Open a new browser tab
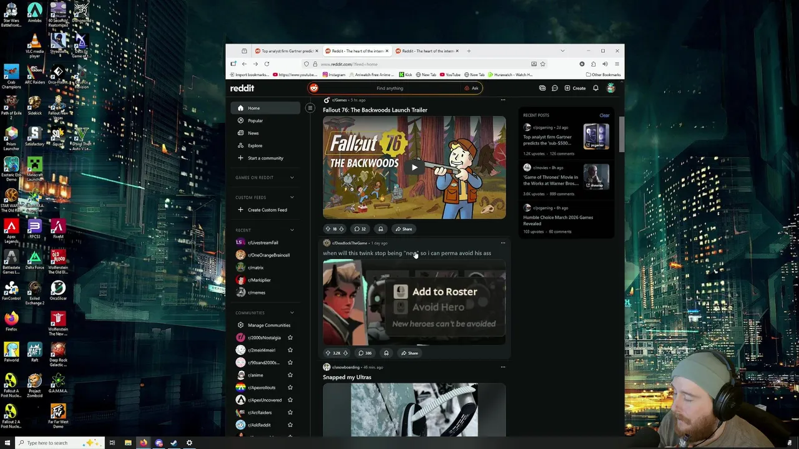Viewport: 799px width, 449px height. click(469, 51)
